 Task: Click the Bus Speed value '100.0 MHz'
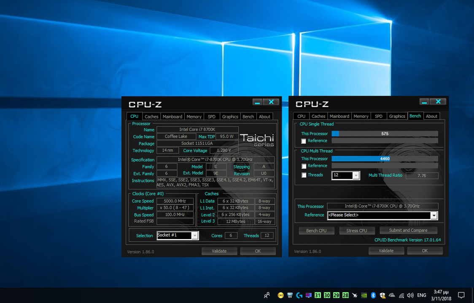[175, 215]
